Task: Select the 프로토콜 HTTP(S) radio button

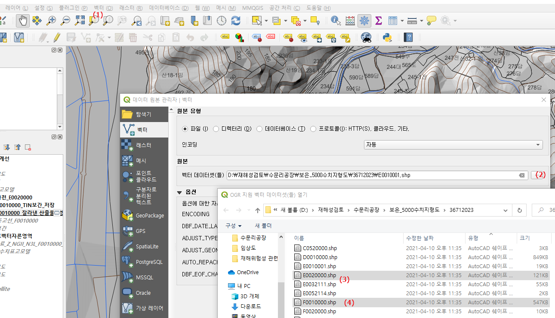Action: (313, 128)
